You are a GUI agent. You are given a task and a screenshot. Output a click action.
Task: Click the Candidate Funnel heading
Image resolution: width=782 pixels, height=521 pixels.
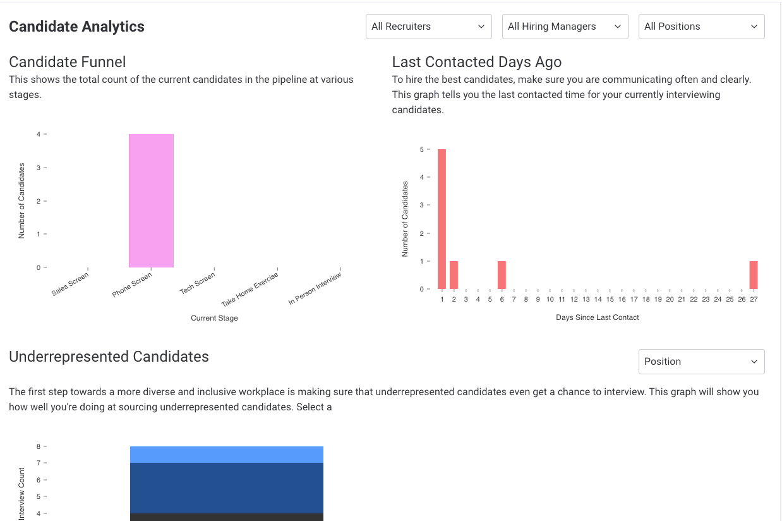click(68, 62)
